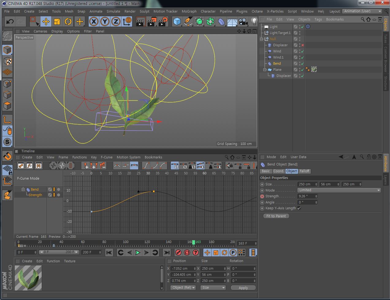390x300 pixels.
Task: Switch the coordinate system (world/object) icon
Action: pos(127,21)
